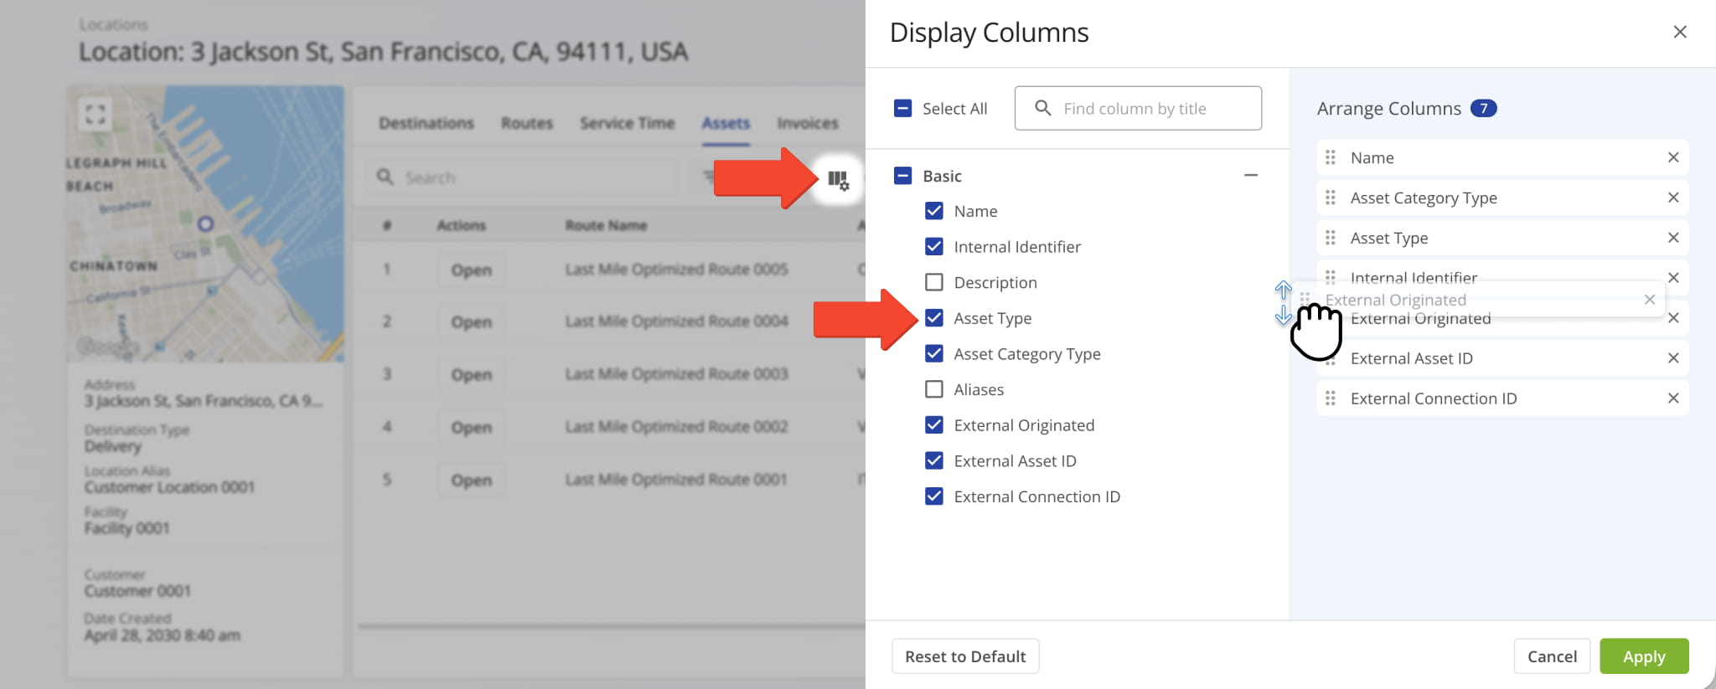Switch to the Routes tab
Screen dimensions: 1716x689
tap(527, 123)
